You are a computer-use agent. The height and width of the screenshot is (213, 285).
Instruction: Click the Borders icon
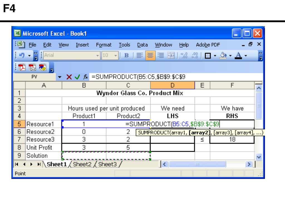208,55
